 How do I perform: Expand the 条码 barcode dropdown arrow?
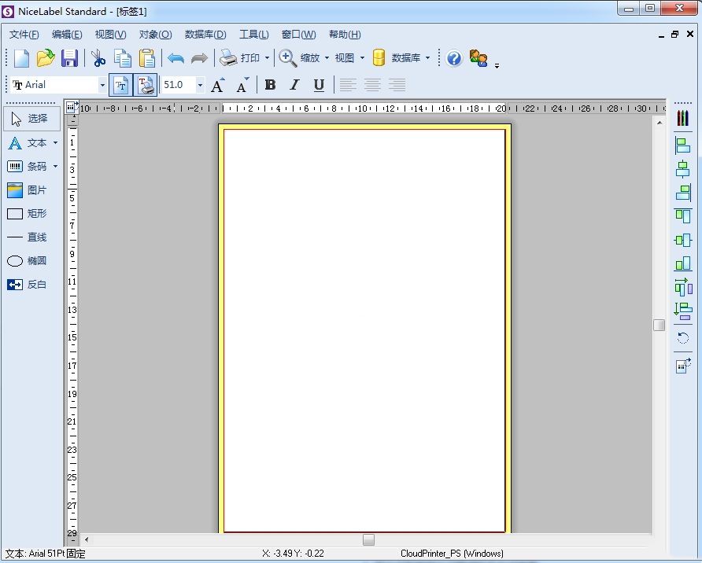(56, 167)
